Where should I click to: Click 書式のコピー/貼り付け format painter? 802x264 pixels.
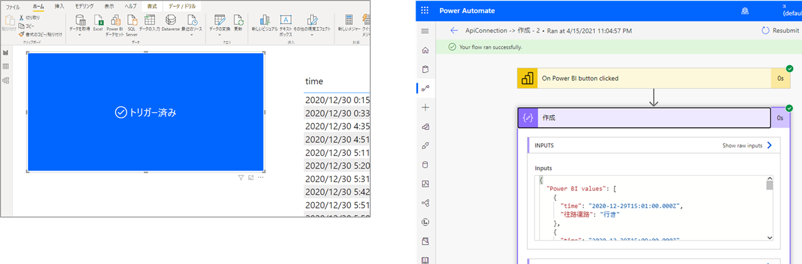[x=41, y=34]
